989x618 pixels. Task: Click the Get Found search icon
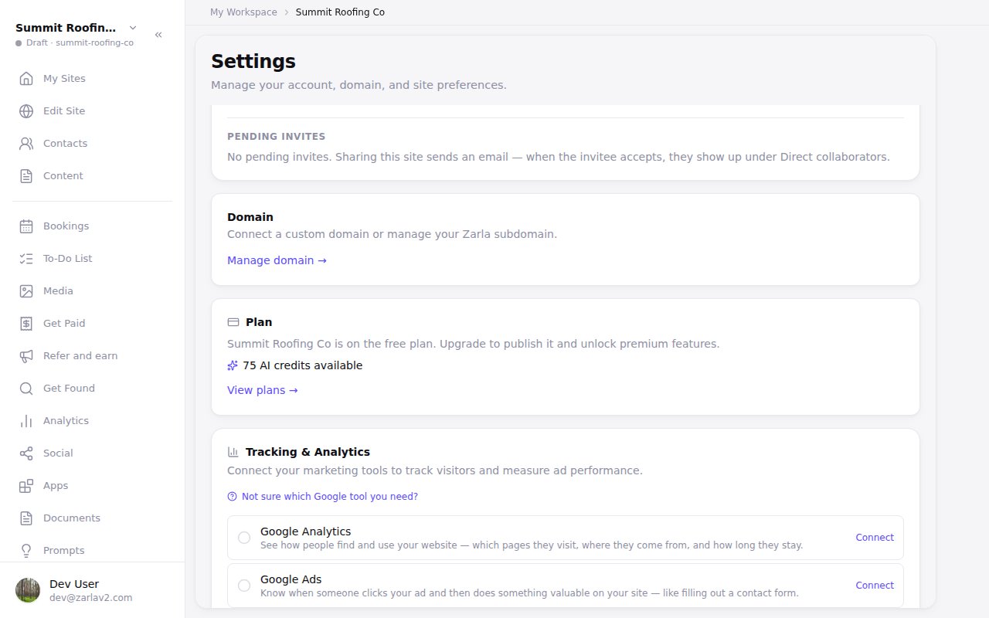tap(26, 389)
